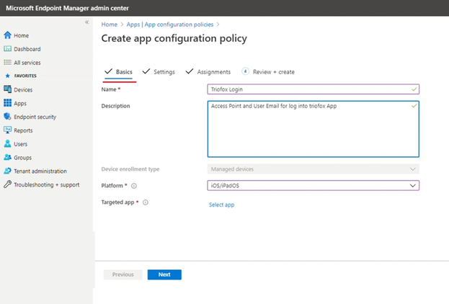Click the All services list icon
Image resolution: width=449 pixels, height=304 pixels.
click(8, 63)
